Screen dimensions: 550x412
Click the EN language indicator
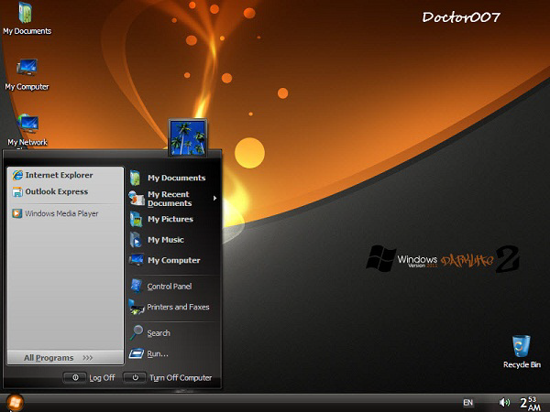coord(467,402)
